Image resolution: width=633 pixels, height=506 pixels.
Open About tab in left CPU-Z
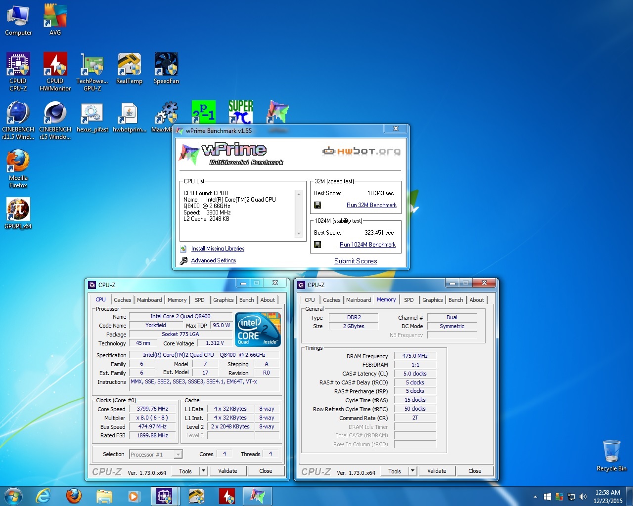pyautogui.click(x=268, y=300)
